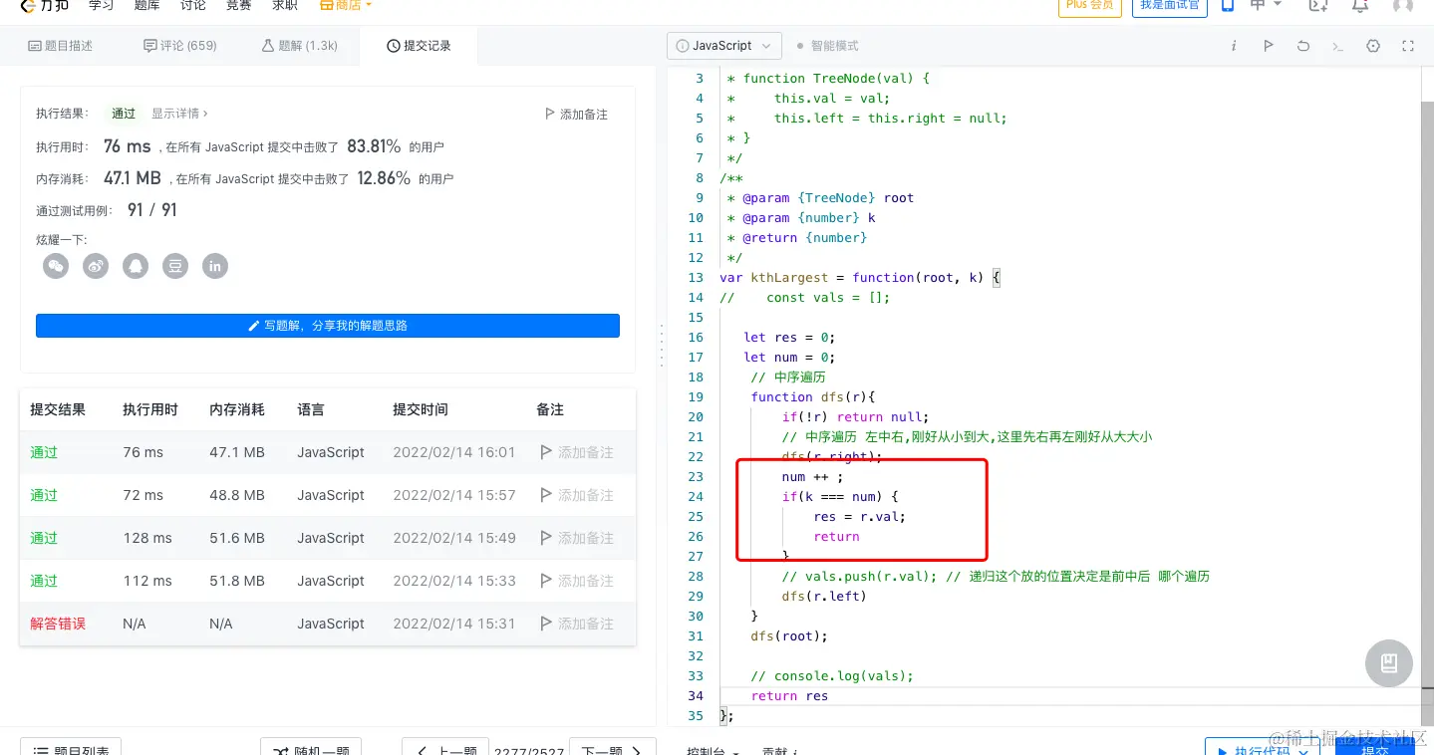Image resolution: width=1434 pixels, height=755 pixels.
Task: Switch to the 题目描述 tab
Action: [60, 46]
